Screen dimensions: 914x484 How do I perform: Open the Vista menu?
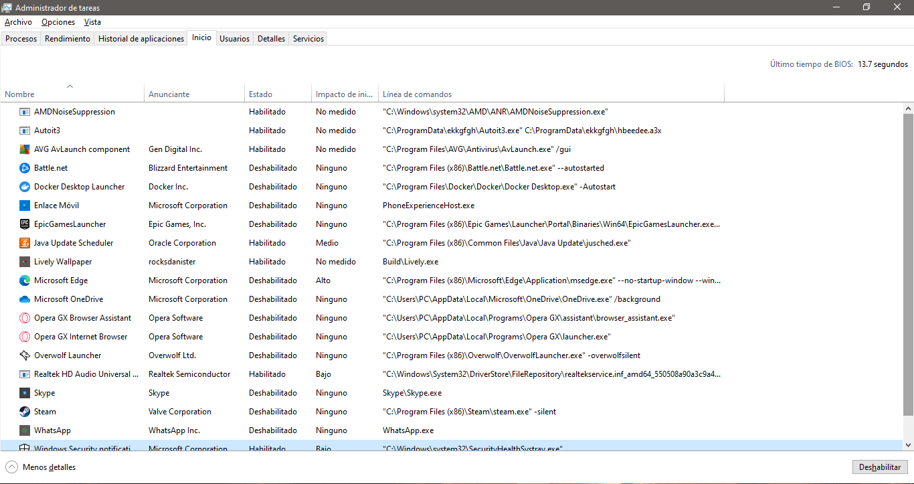tap(93, 22)
